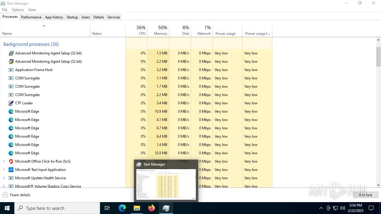The width and height of the screenshot is (381, 214).
Task: Select the Microsoft Edge row using 6.7 MB
Action: coord(136,128)
